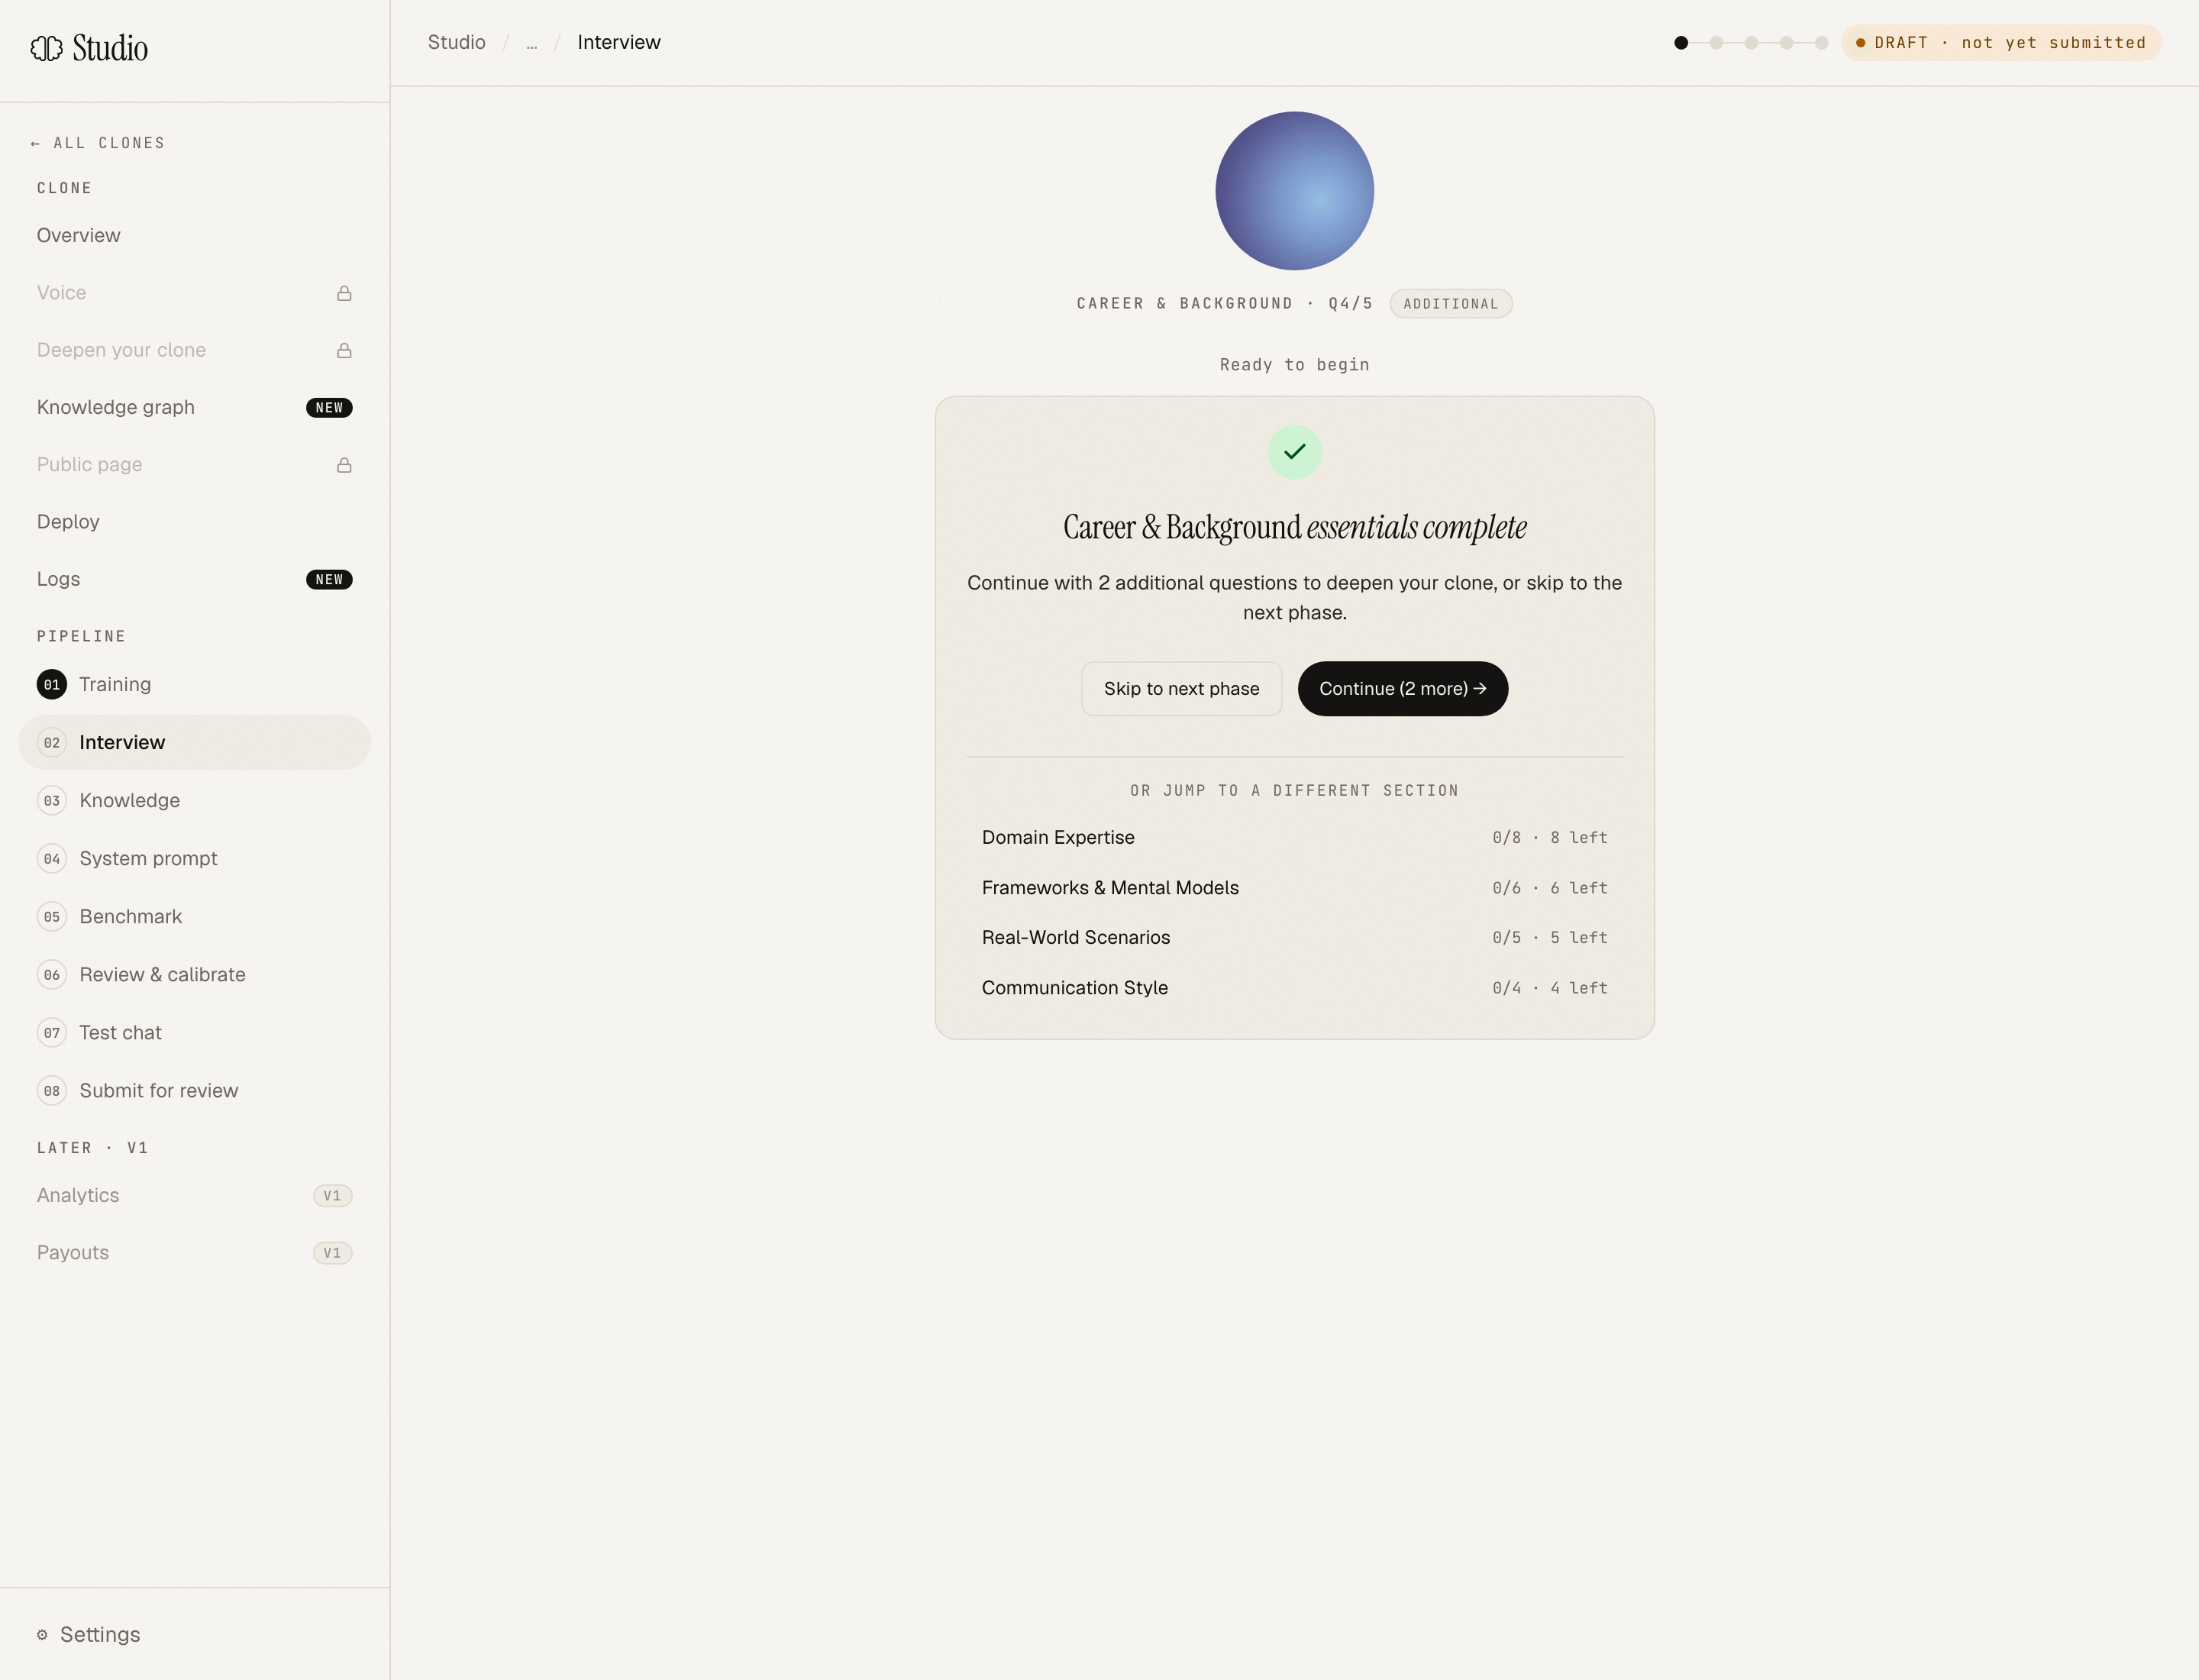The height and width of the screenshot is (1680, 2199).
Task: Click '0/4 · 4 left' count
Action: (1549, 988)
